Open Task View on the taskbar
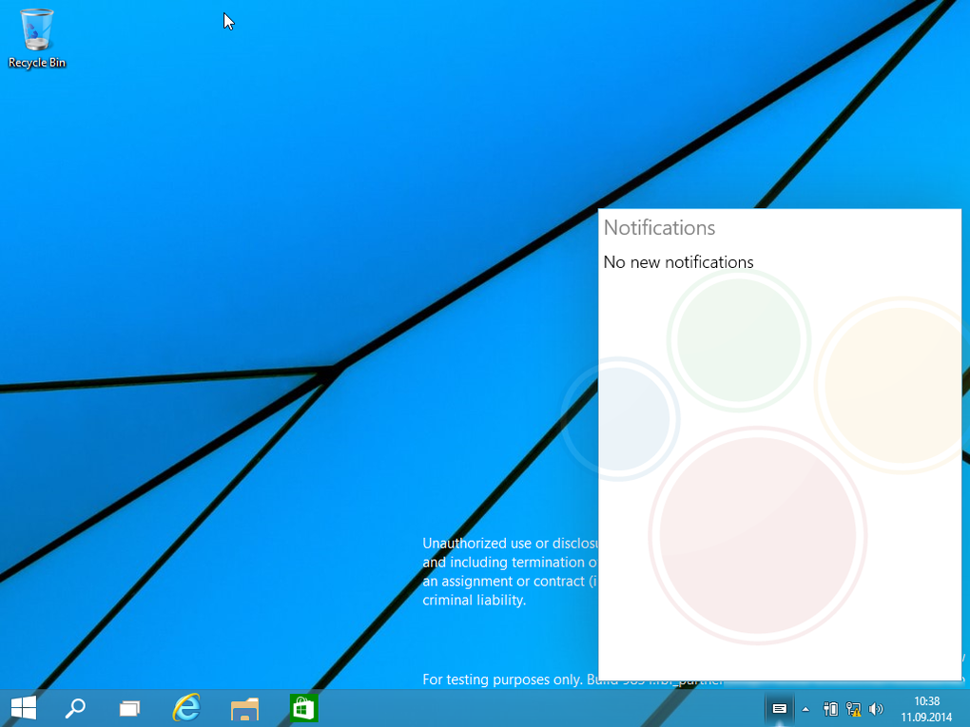 click(x=129, y=708)
